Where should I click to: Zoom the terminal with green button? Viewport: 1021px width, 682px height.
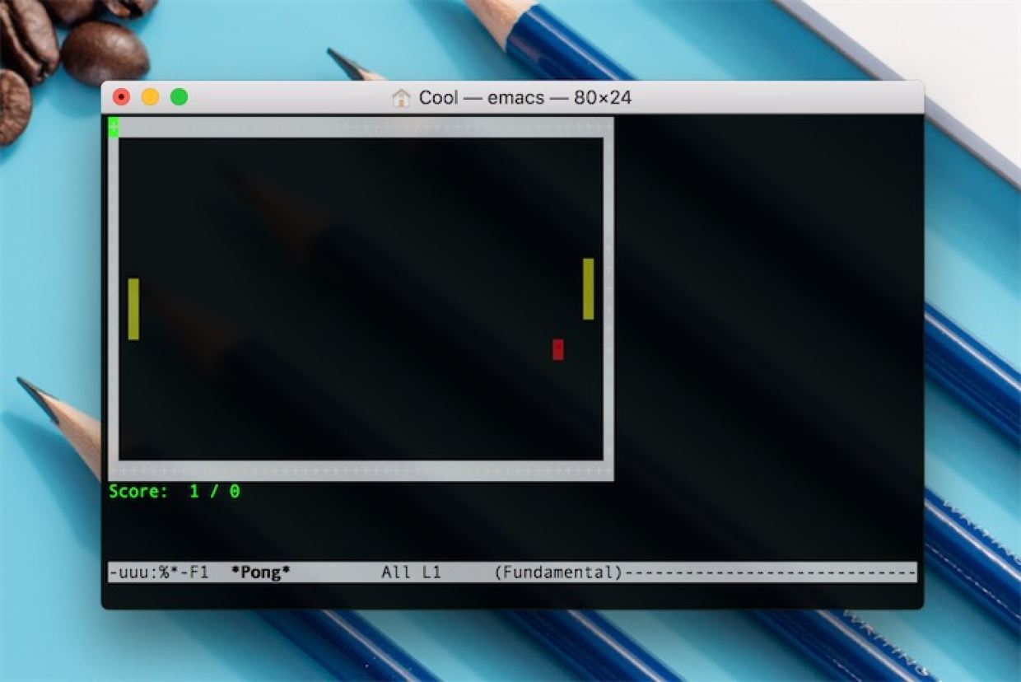(179, 97)
